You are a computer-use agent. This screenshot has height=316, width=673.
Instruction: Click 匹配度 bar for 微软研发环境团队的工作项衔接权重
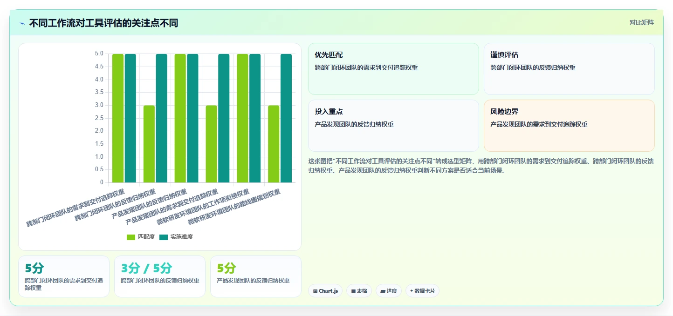pyautogui.click(x=242, y=118)
